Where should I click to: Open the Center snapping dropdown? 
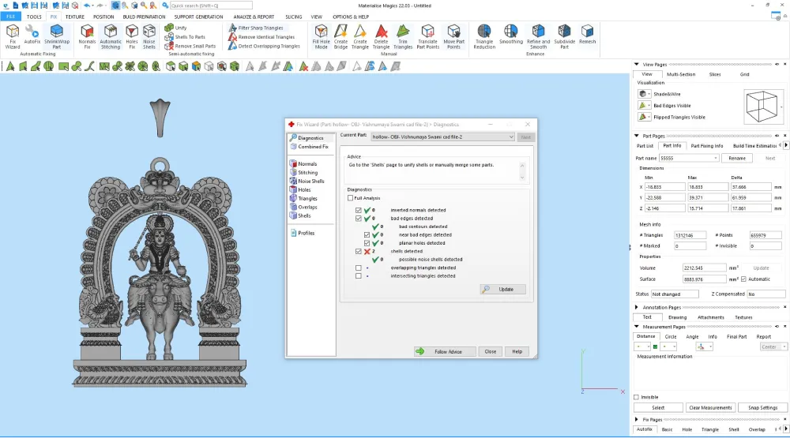coord(773,347)
